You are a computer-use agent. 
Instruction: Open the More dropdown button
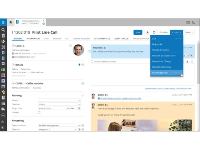tap(189, 32)
